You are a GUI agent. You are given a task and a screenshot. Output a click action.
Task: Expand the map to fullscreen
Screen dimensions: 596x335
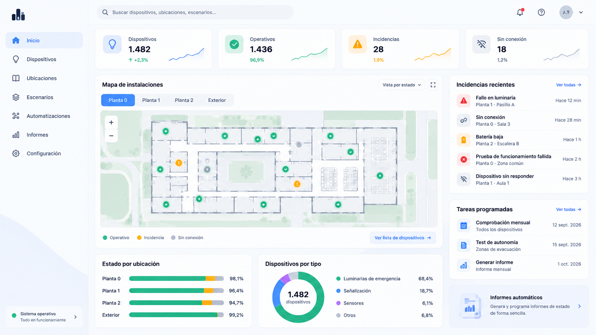point(433,85)
